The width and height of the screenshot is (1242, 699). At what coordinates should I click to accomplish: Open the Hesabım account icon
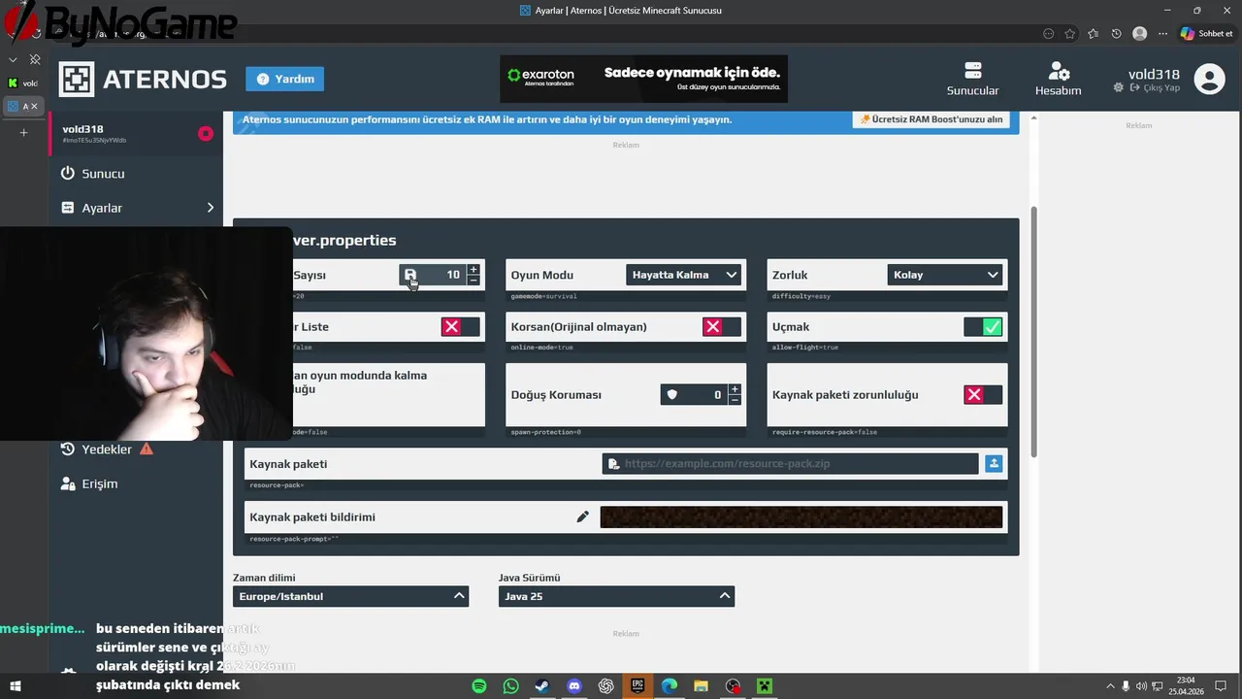(1059, 72)
